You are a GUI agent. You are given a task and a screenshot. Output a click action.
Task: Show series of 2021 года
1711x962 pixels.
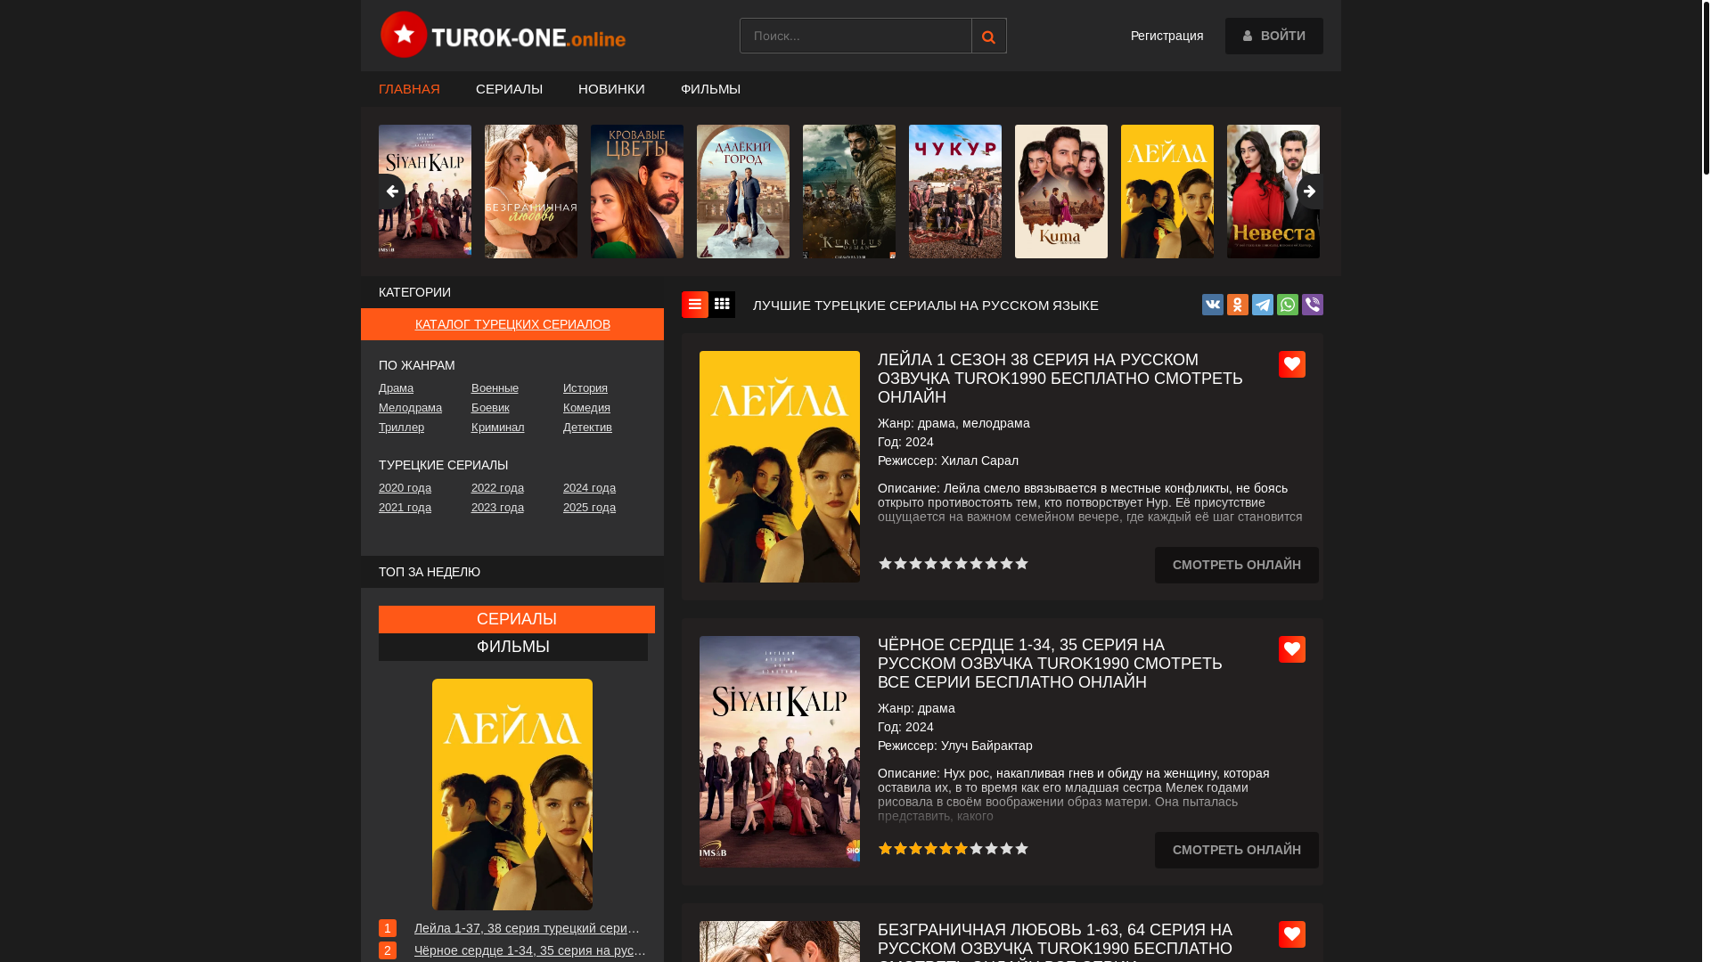[405, 508]
